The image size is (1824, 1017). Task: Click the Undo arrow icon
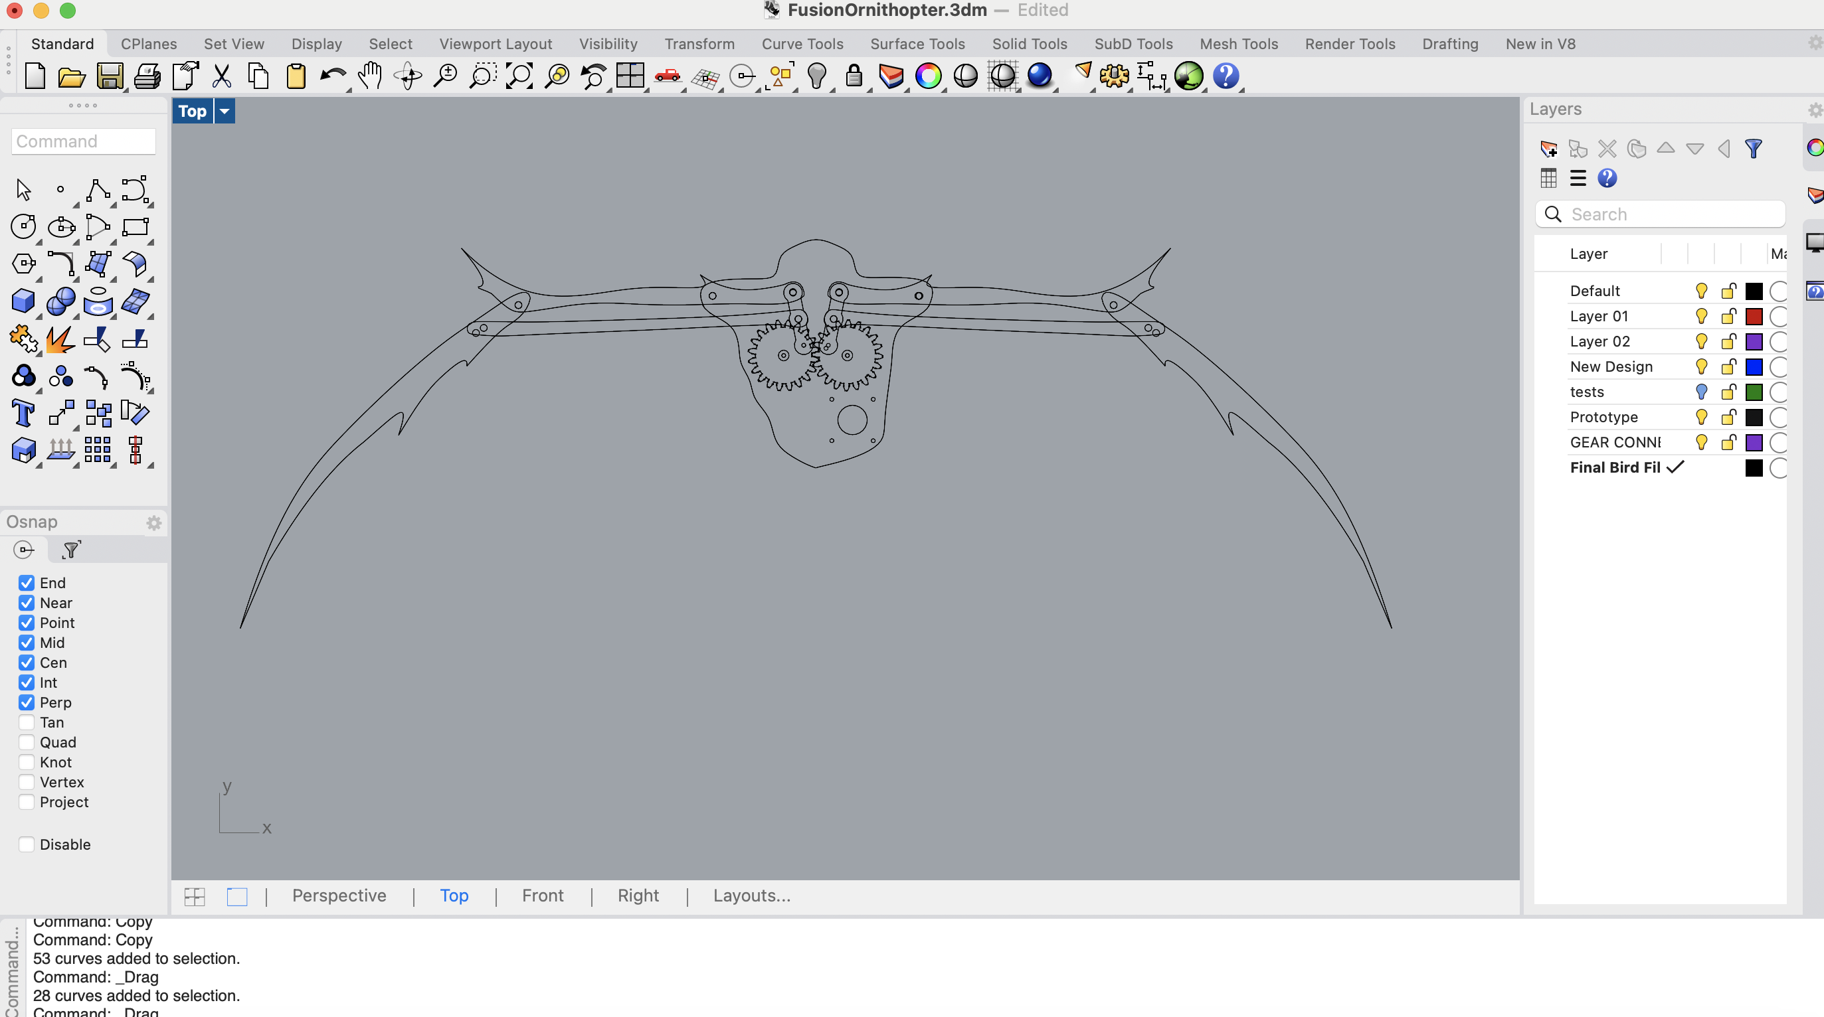(x=333, y=76)
